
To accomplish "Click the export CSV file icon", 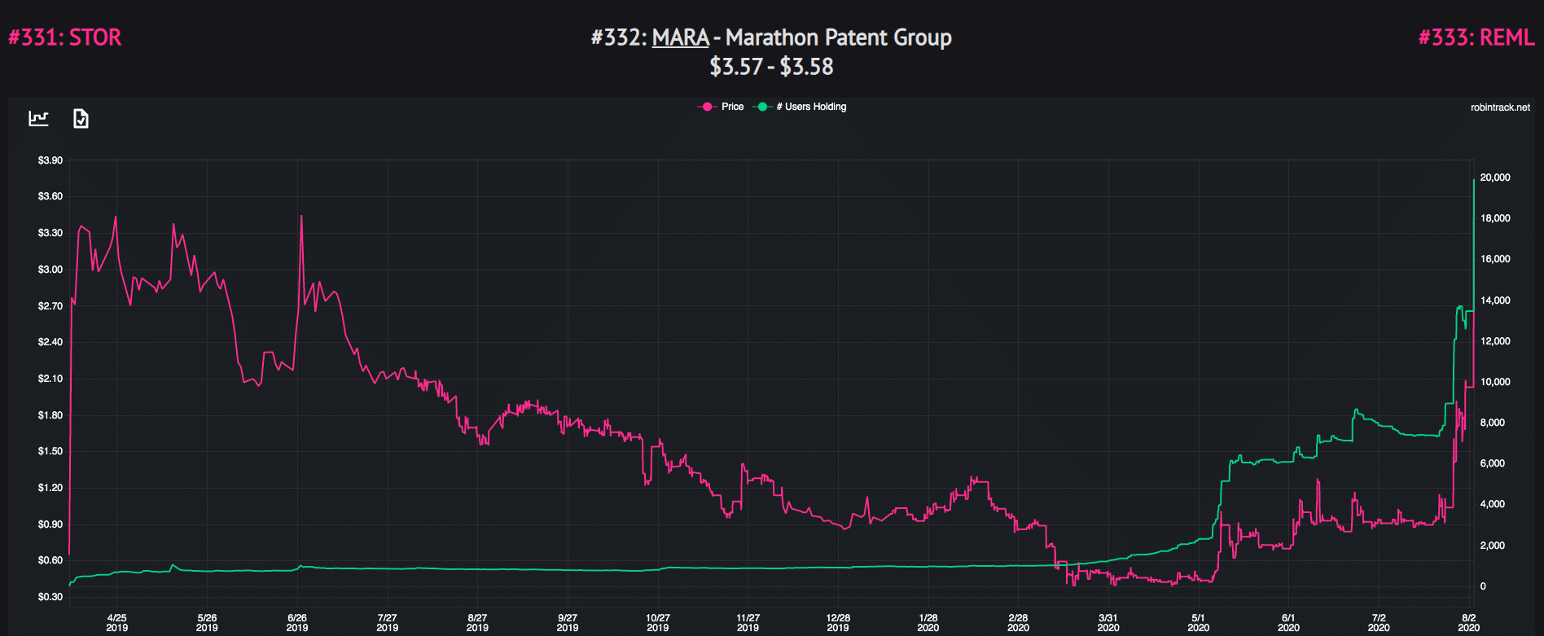I will tap(81, 119).
